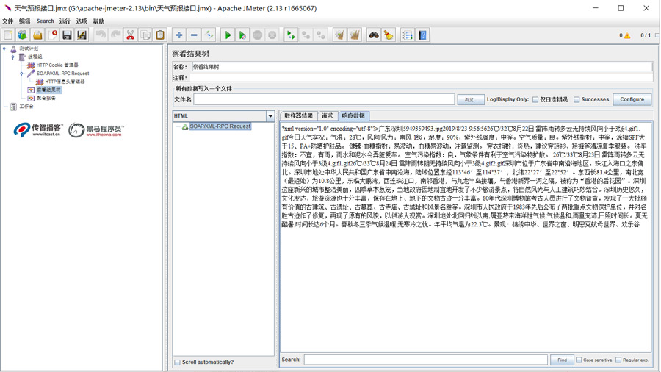The width and height of the screenshot is (661, 372).
Task: Click the Find button
Action: pos(562,360)
